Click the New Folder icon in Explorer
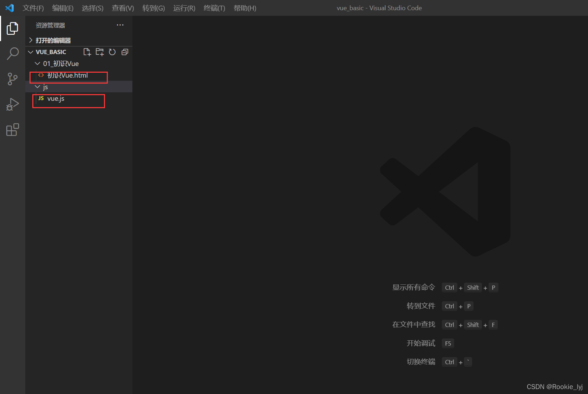The height and width of the screenshot is (394, 588). tap(100, 52)
